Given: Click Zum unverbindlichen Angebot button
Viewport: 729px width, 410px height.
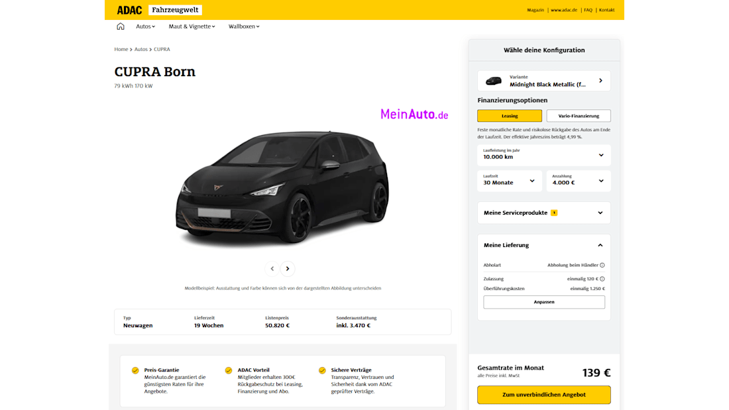Looking at the screenshot, I should [543, 395].
